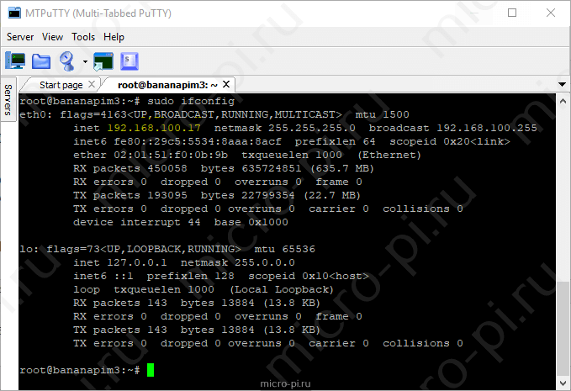Open the tab list dropdown arrow at right

pos(562,84)
